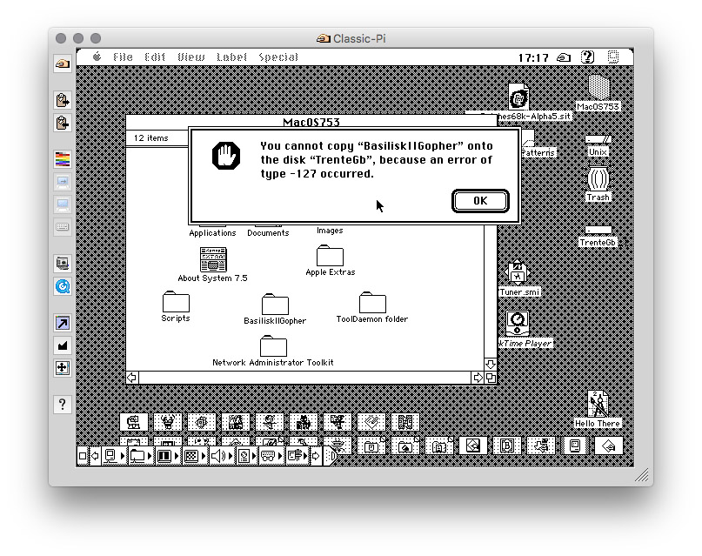Open the Control Strip module right of Sound Volume
702x556 pixels.
coord(247,456)
